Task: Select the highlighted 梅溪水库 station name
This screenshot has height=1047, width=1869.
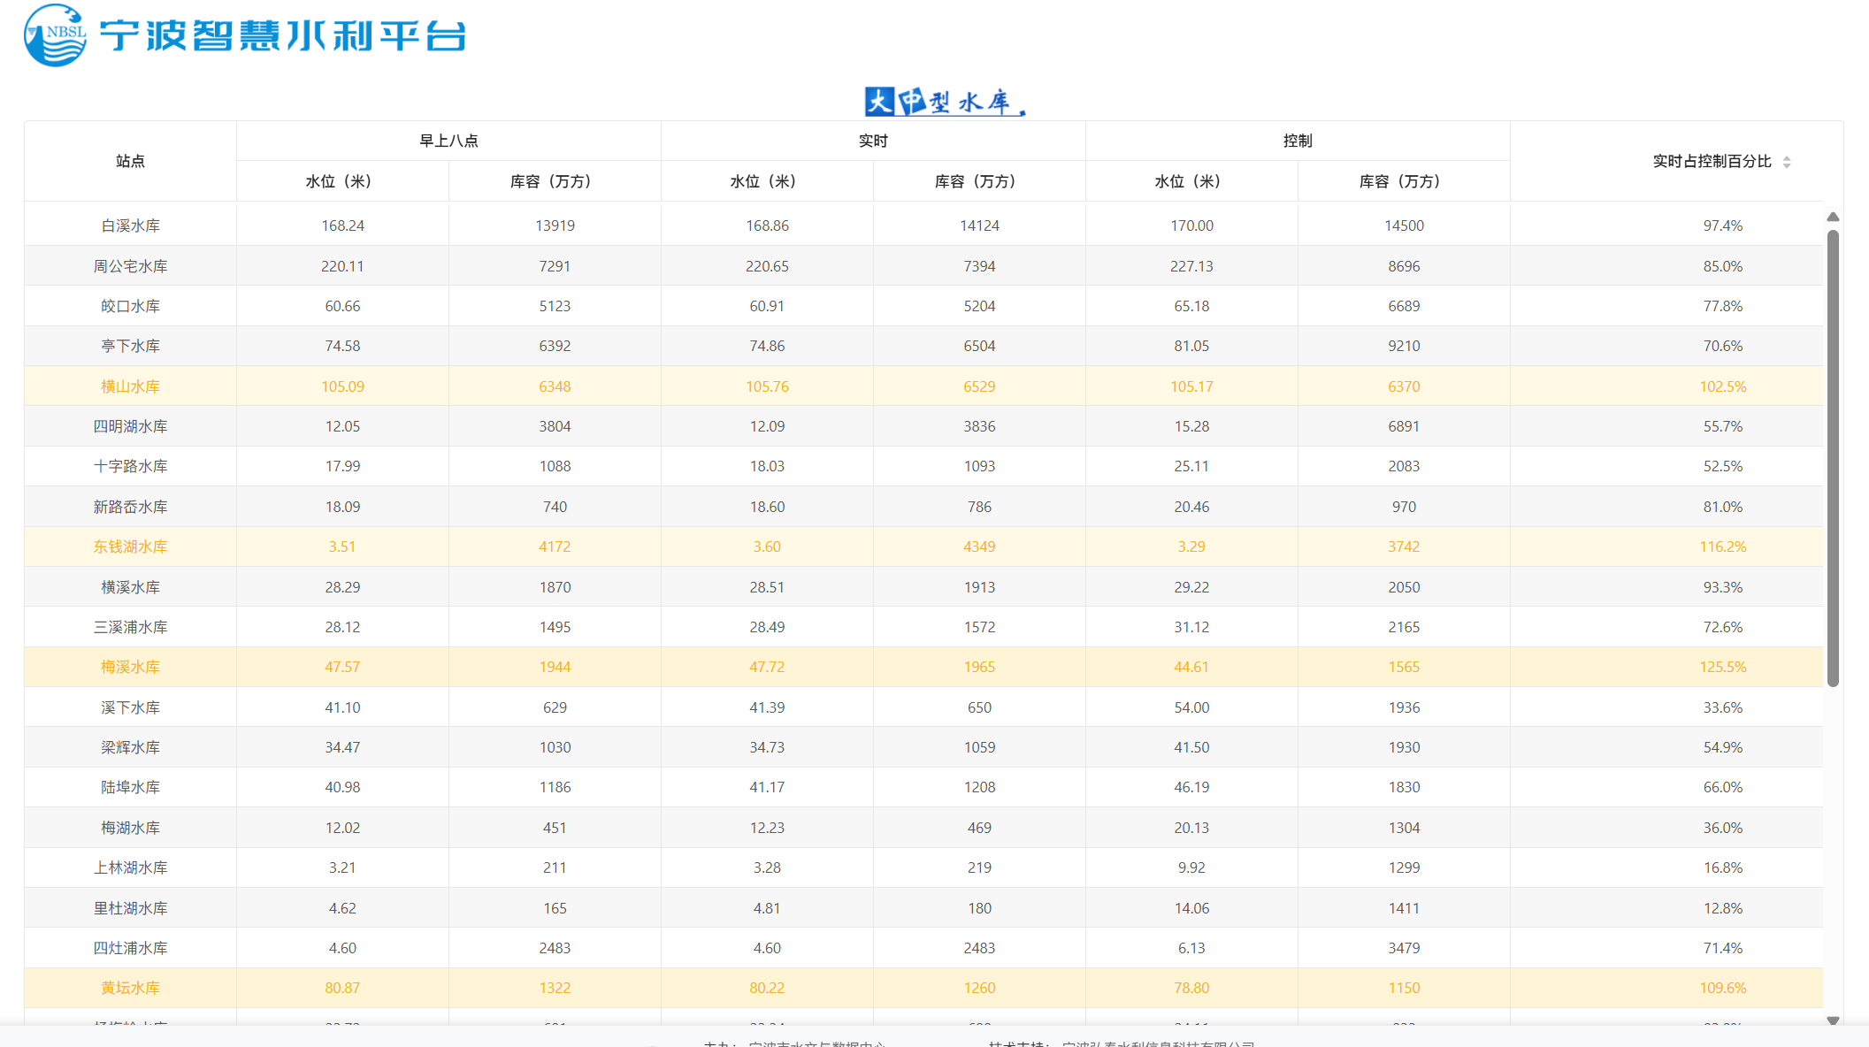Action: point(130,667)
